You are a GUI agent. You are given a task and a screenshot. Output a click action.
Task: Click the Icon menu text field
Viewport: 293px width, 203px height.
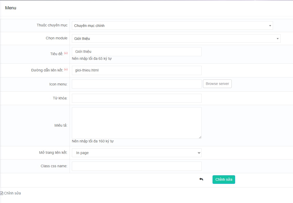click(137, 84)
